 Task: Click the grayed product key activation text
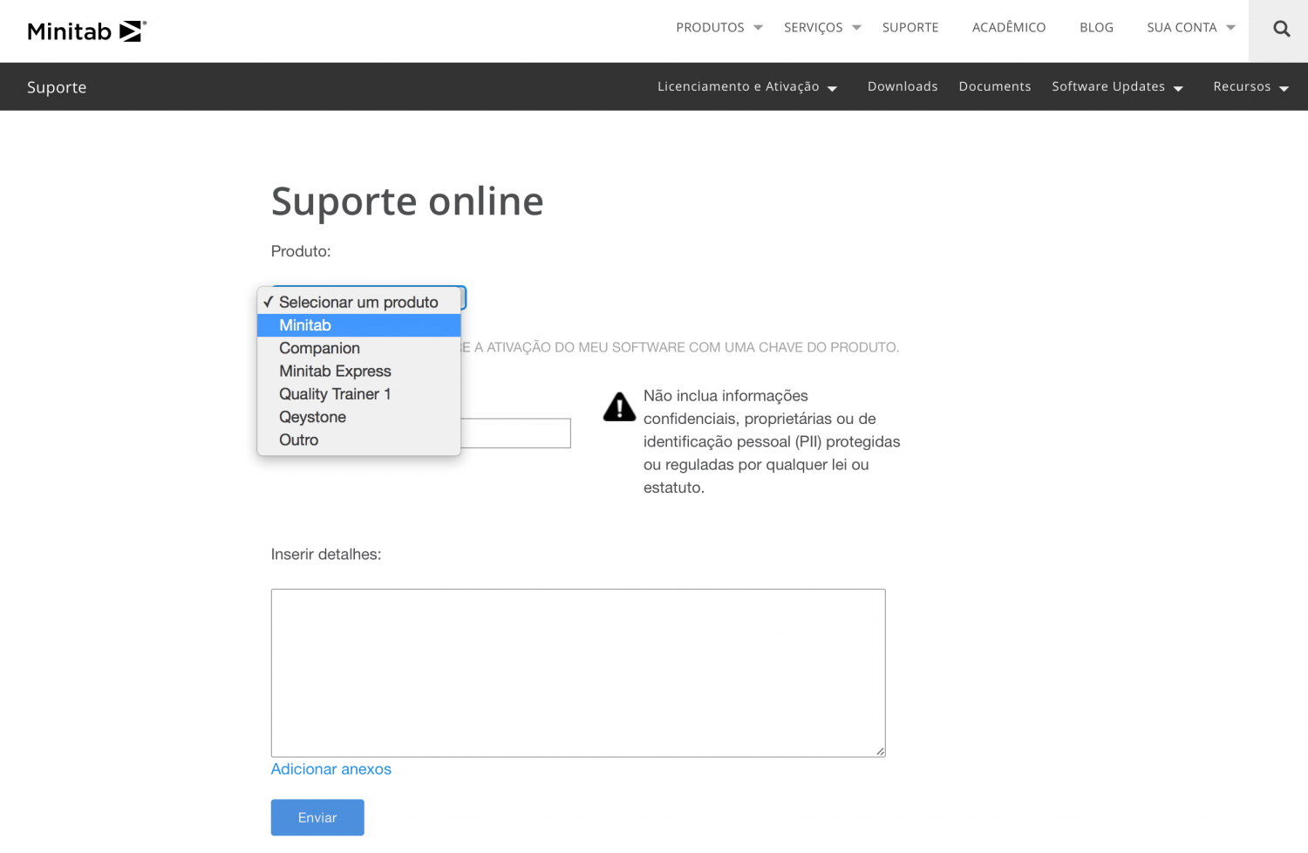(x=680, y=347)
